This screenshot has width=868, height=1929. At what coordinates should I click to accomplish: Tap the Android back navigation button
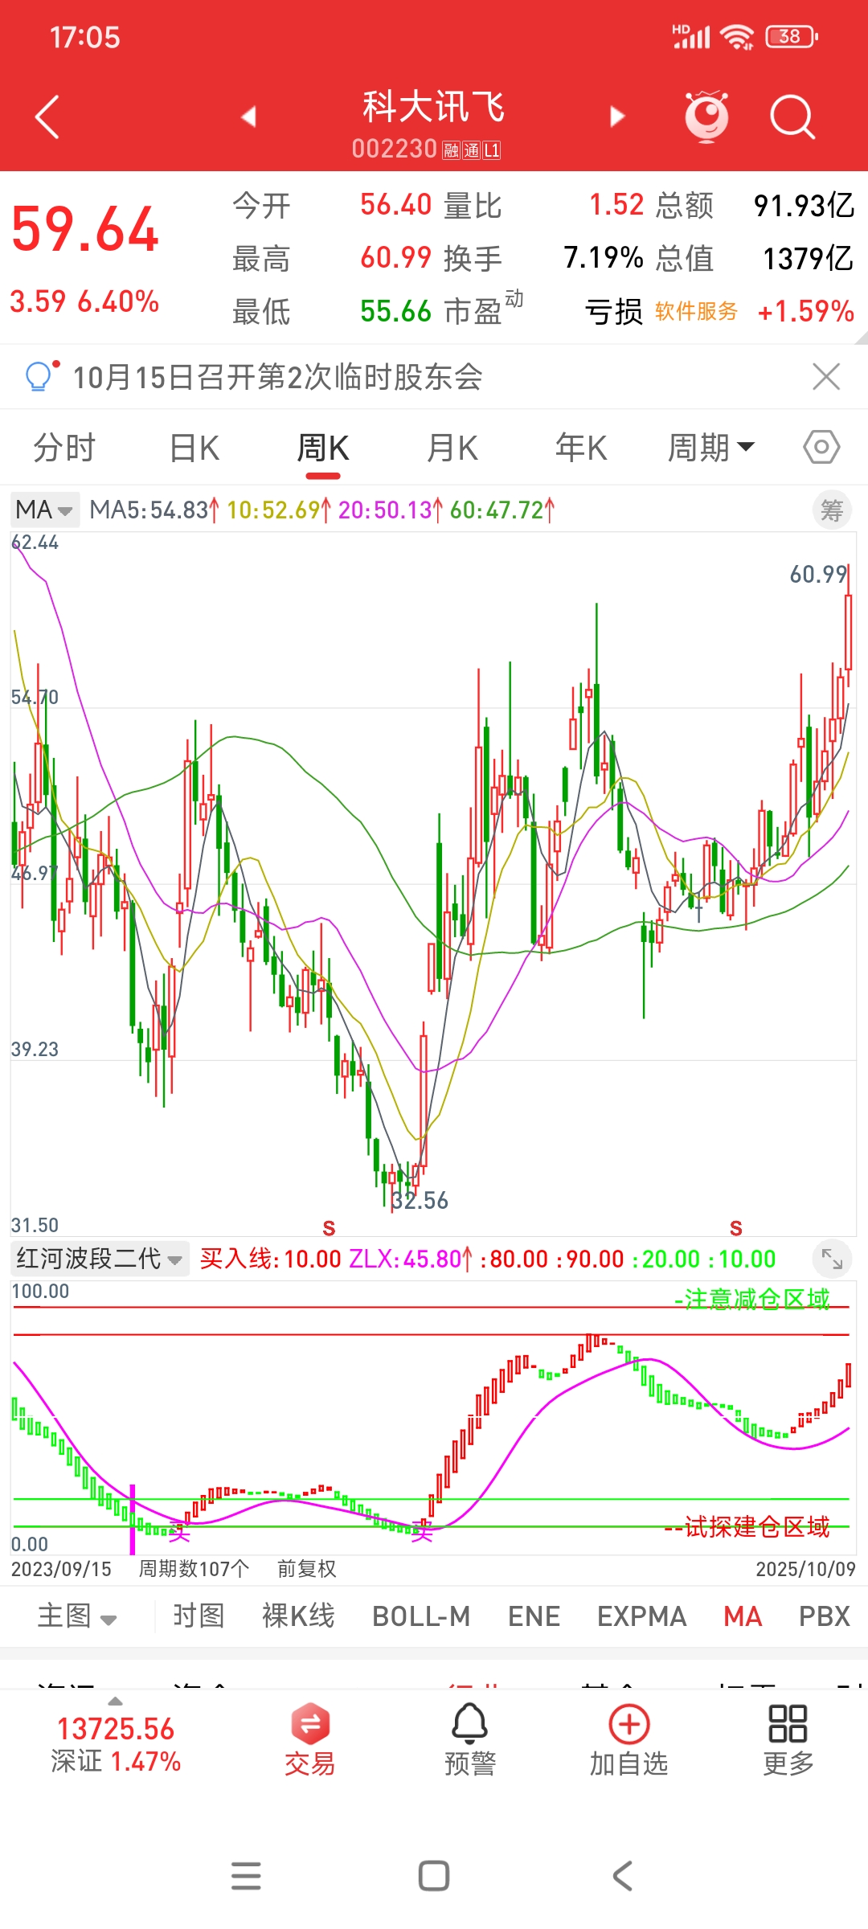click(622, 1876)
